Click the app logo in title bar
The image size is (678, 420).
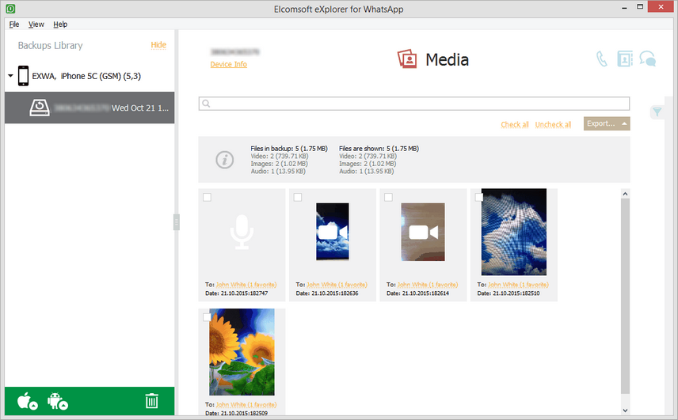(10, 8)
